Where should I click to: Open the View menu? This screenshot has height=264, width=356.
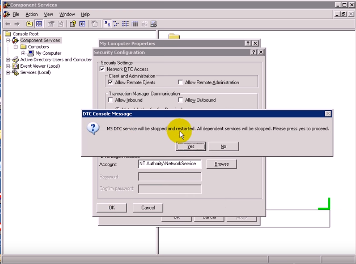pos(48,14)
